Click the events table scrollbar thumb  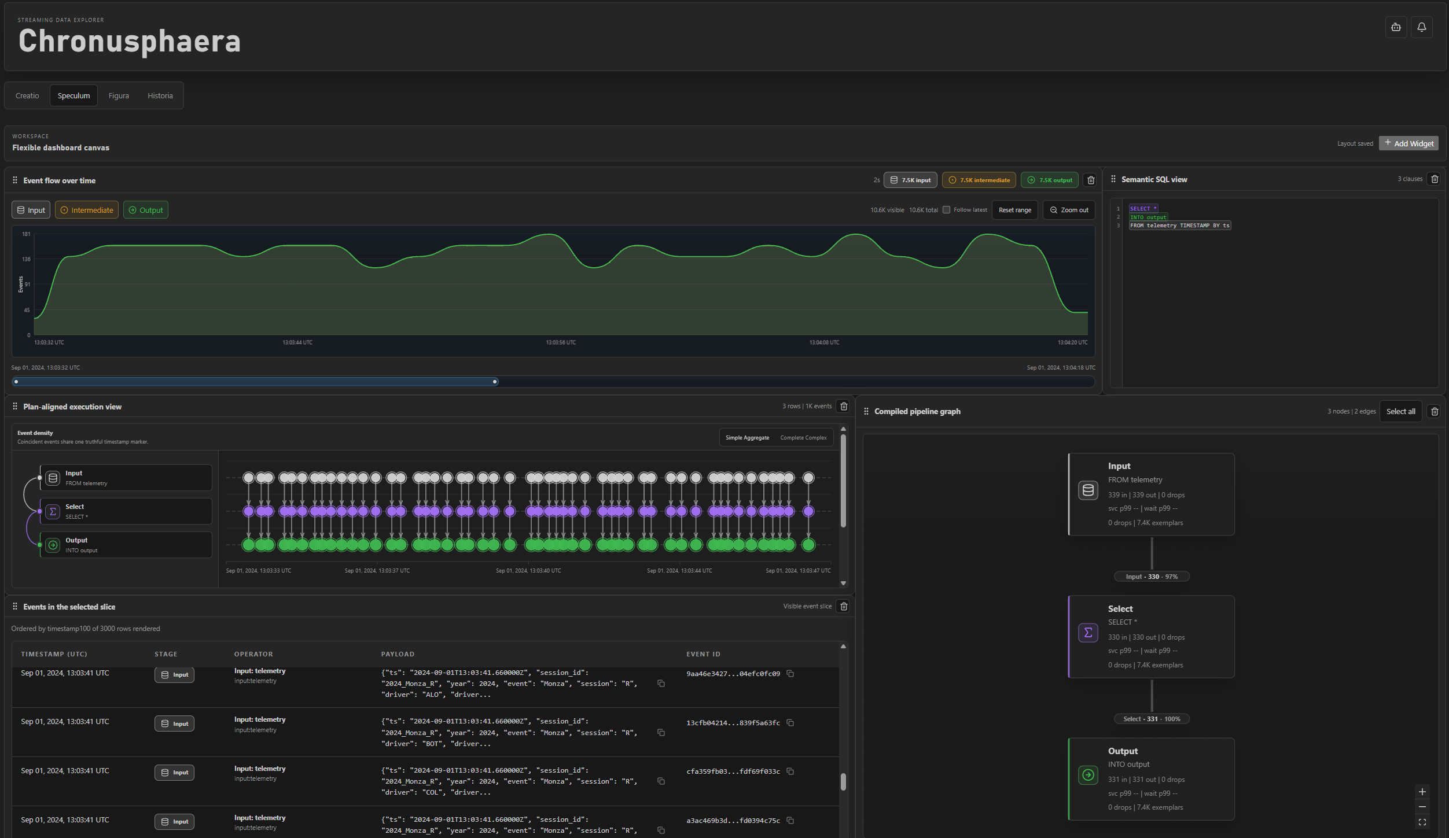(844, 782)
